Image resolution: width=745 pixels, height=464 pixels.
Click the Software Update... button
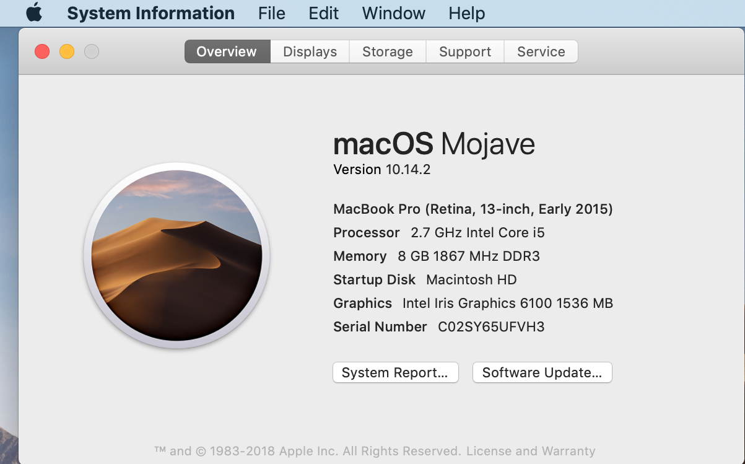point(542,373)
